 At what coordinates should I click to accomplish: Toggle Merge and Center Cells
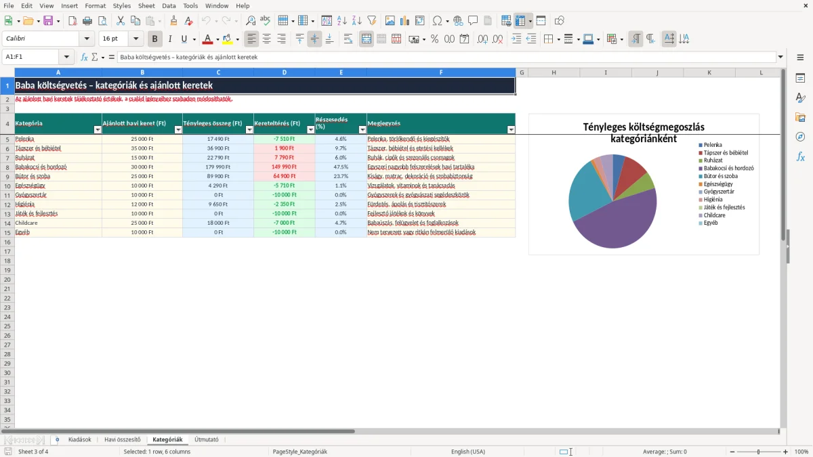click(x=367, y=39)
